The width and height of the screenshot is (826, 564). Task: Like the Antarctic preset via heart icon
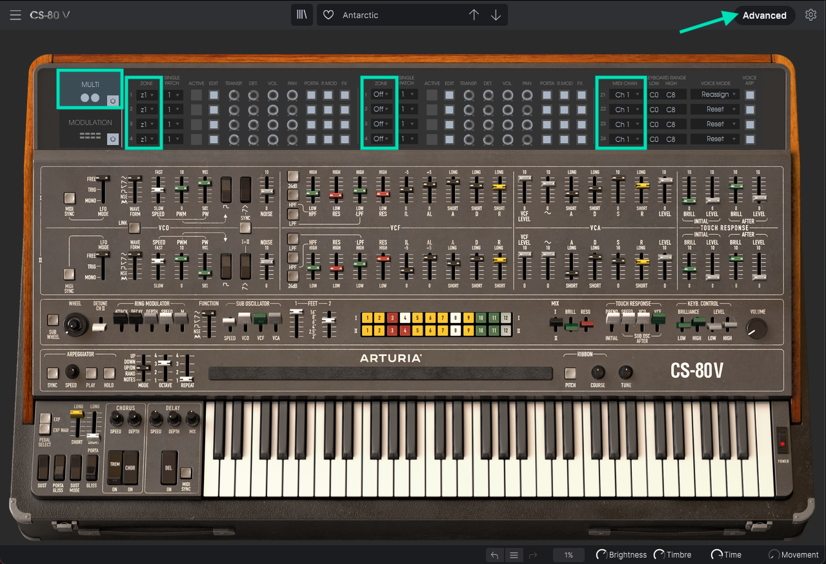coord(328,14)
